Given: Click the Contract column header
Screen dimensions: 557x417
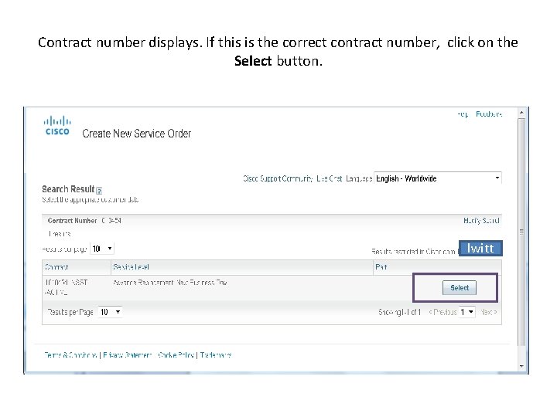Looking at the screenshot, I should point(77,267).
